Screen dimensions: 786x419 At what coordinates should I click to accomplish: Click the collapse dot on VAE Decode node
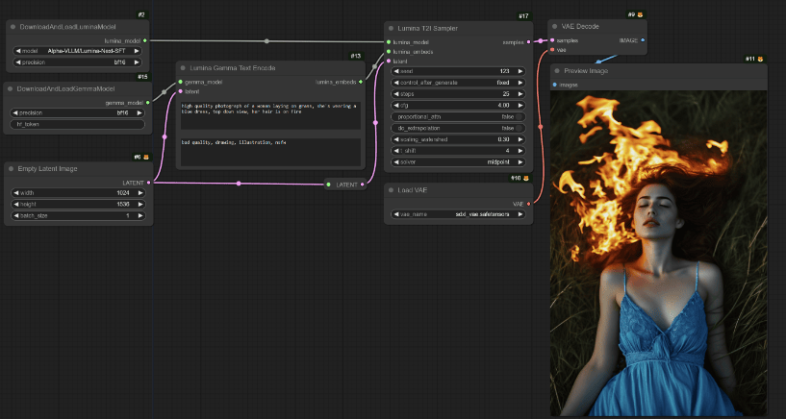tap(555, 27)
